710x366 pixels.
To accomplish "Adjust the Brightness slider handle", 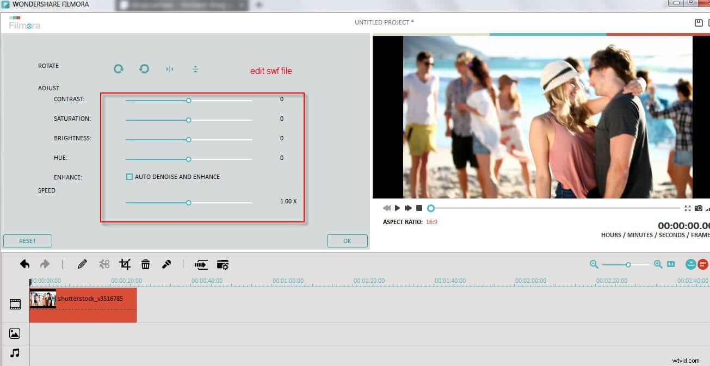I will click(189, 139).
